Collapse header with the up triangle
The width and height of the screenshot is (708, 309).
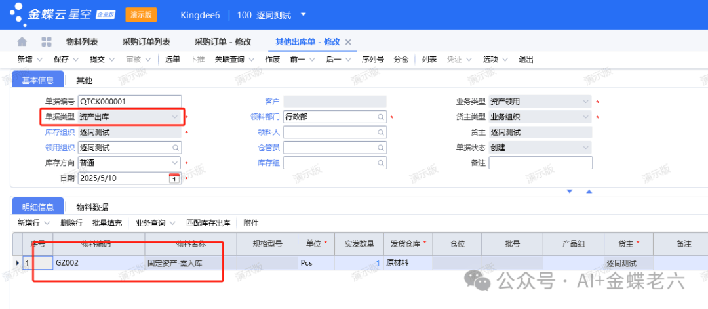click(x=589, y=192)
